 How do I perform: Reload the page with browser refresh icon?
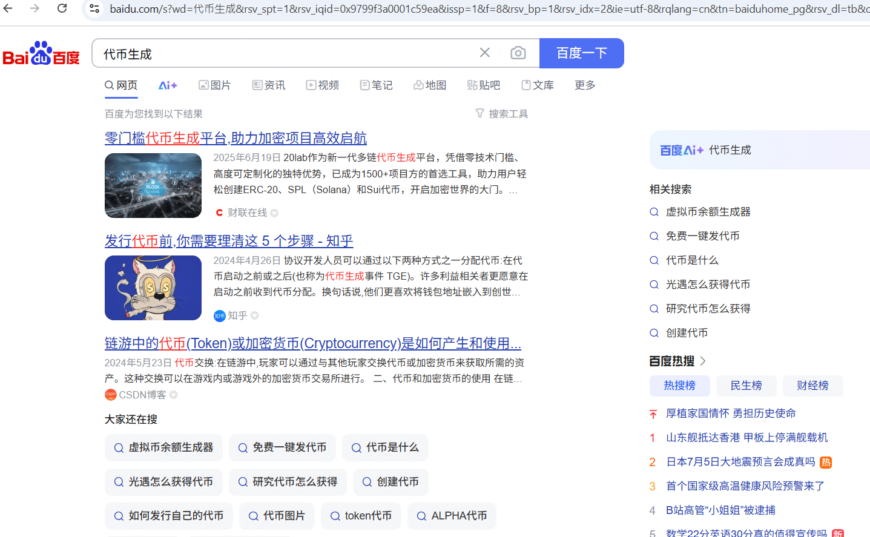tap(62, 8)
